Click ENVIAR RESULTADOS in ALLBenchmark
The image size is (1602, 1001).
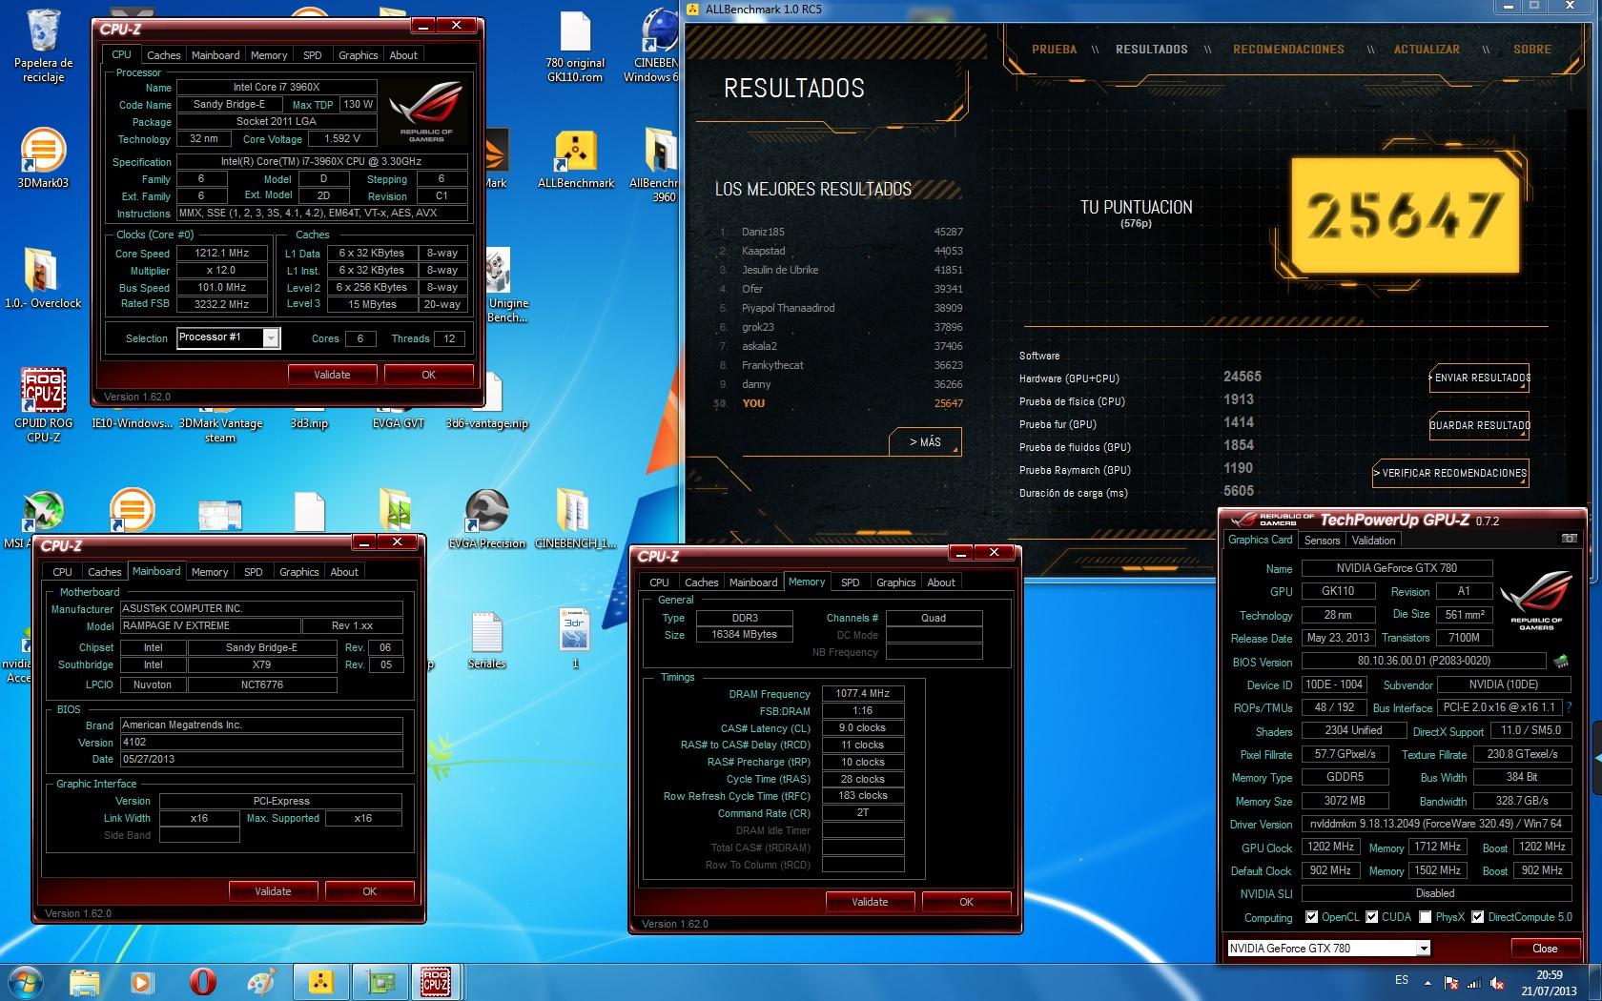[1479, 378]
